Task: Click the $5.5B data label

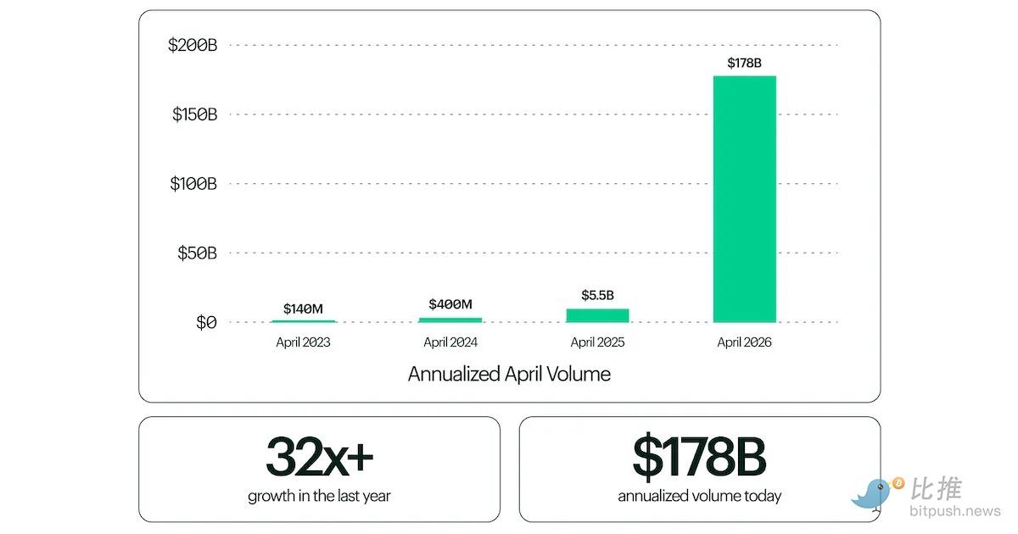Action: (x=597, y=295)
